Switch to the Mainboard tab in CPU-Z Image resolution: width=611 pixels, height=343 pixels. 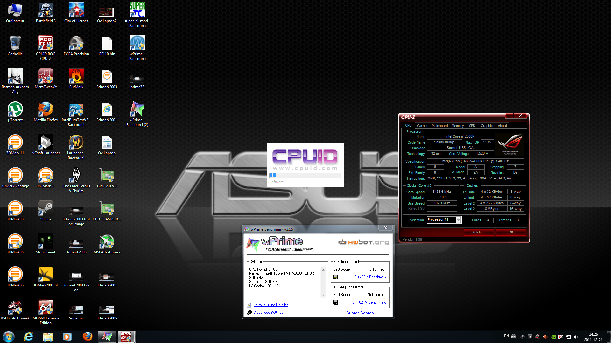click(439, 126)
